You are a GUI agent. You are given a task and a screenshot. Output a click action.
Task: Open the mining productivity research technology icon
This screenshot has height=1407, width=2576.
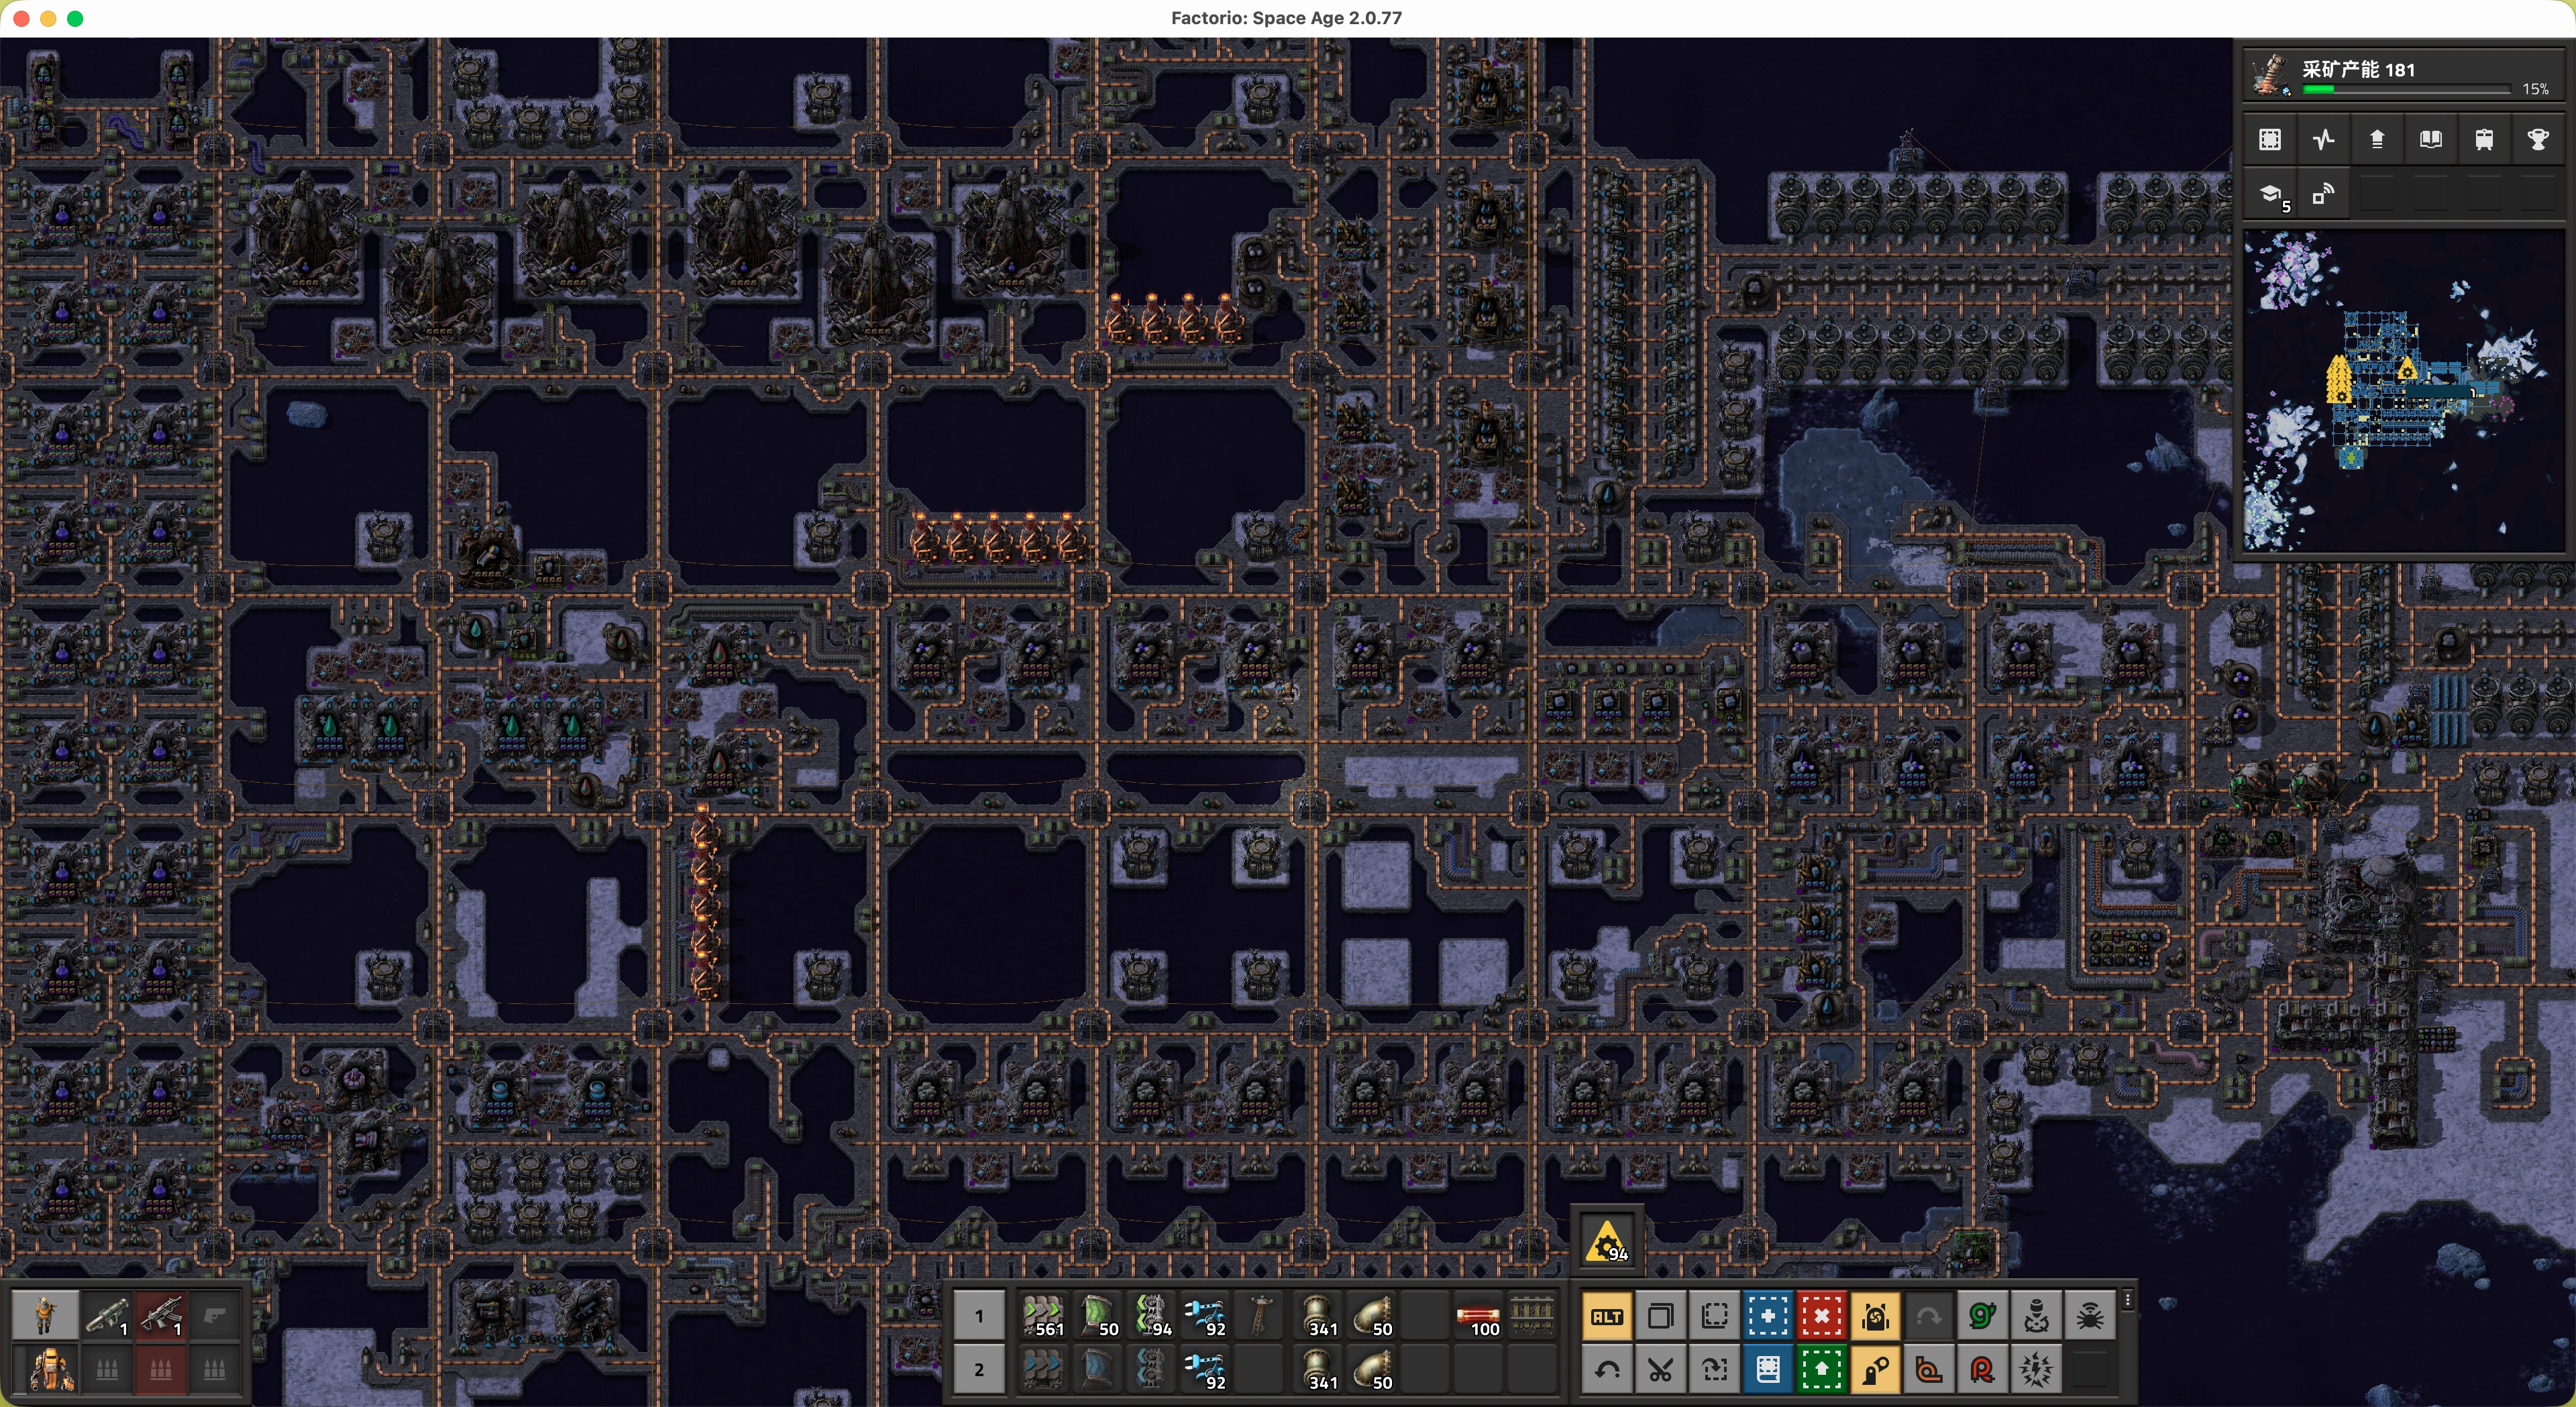2270,75
